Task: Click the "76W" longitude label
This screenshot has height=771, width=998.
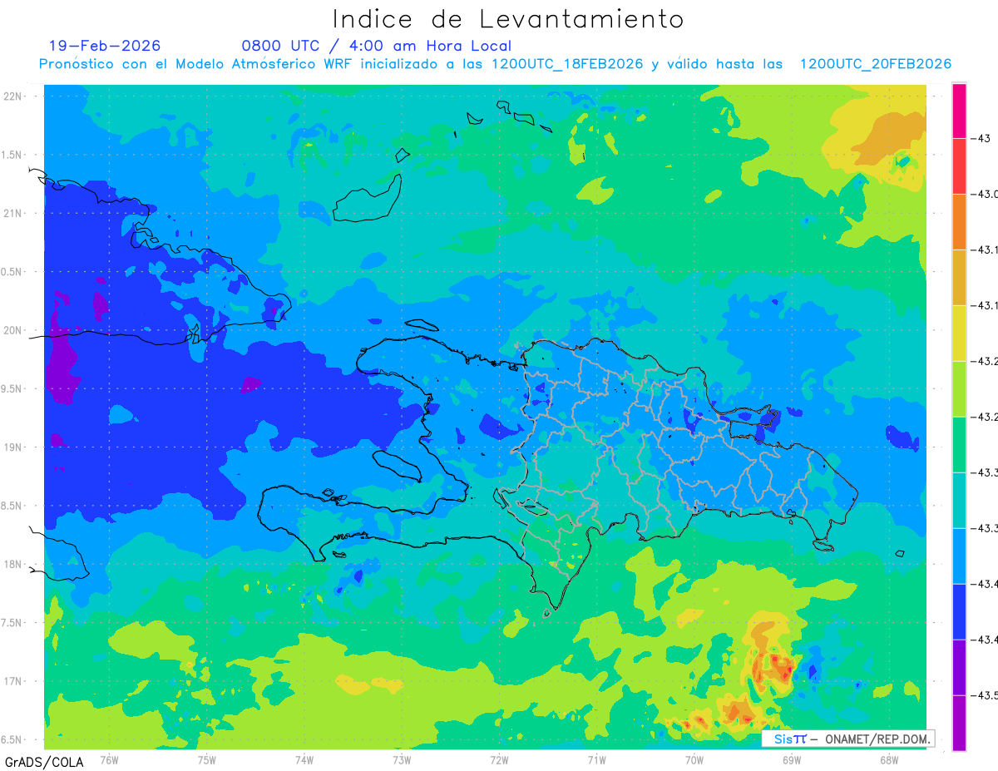Action: coord(109,759)
